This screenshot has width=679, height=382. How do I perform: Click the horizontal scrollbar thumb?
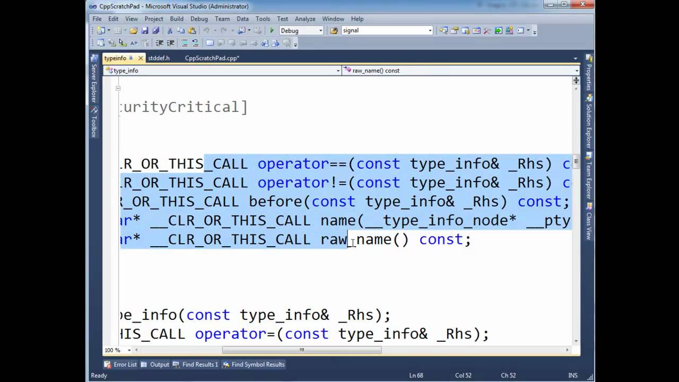pos(301,350)
